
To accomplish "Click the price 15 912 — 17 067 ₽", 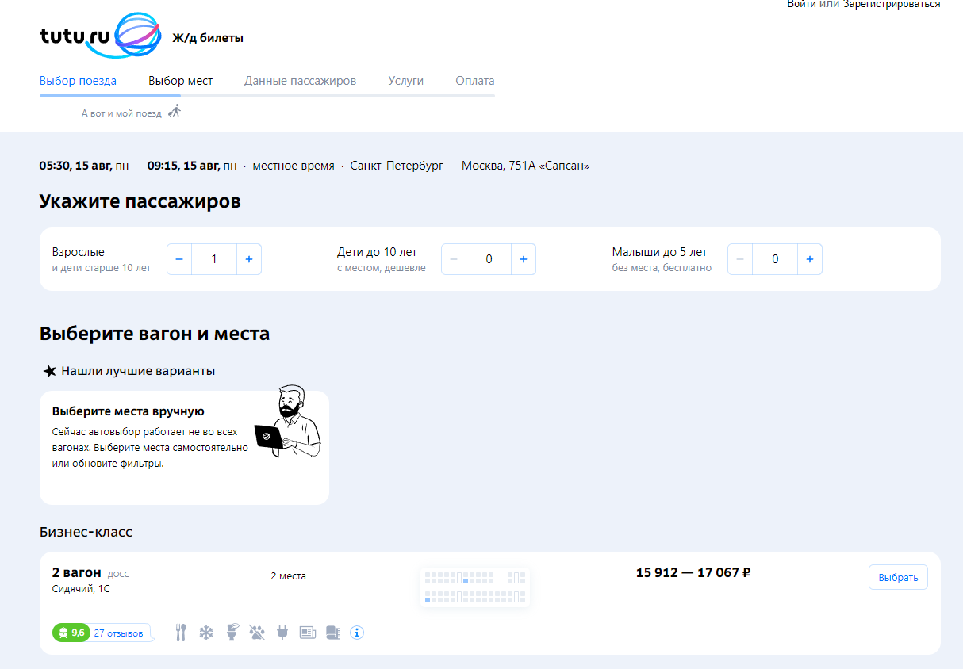I will [693, 572].
